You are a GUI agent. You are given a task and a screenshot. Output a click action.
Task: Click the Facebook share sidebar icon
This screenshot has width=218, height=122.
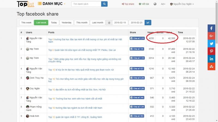pyautogui.click(x=211, y=28)
